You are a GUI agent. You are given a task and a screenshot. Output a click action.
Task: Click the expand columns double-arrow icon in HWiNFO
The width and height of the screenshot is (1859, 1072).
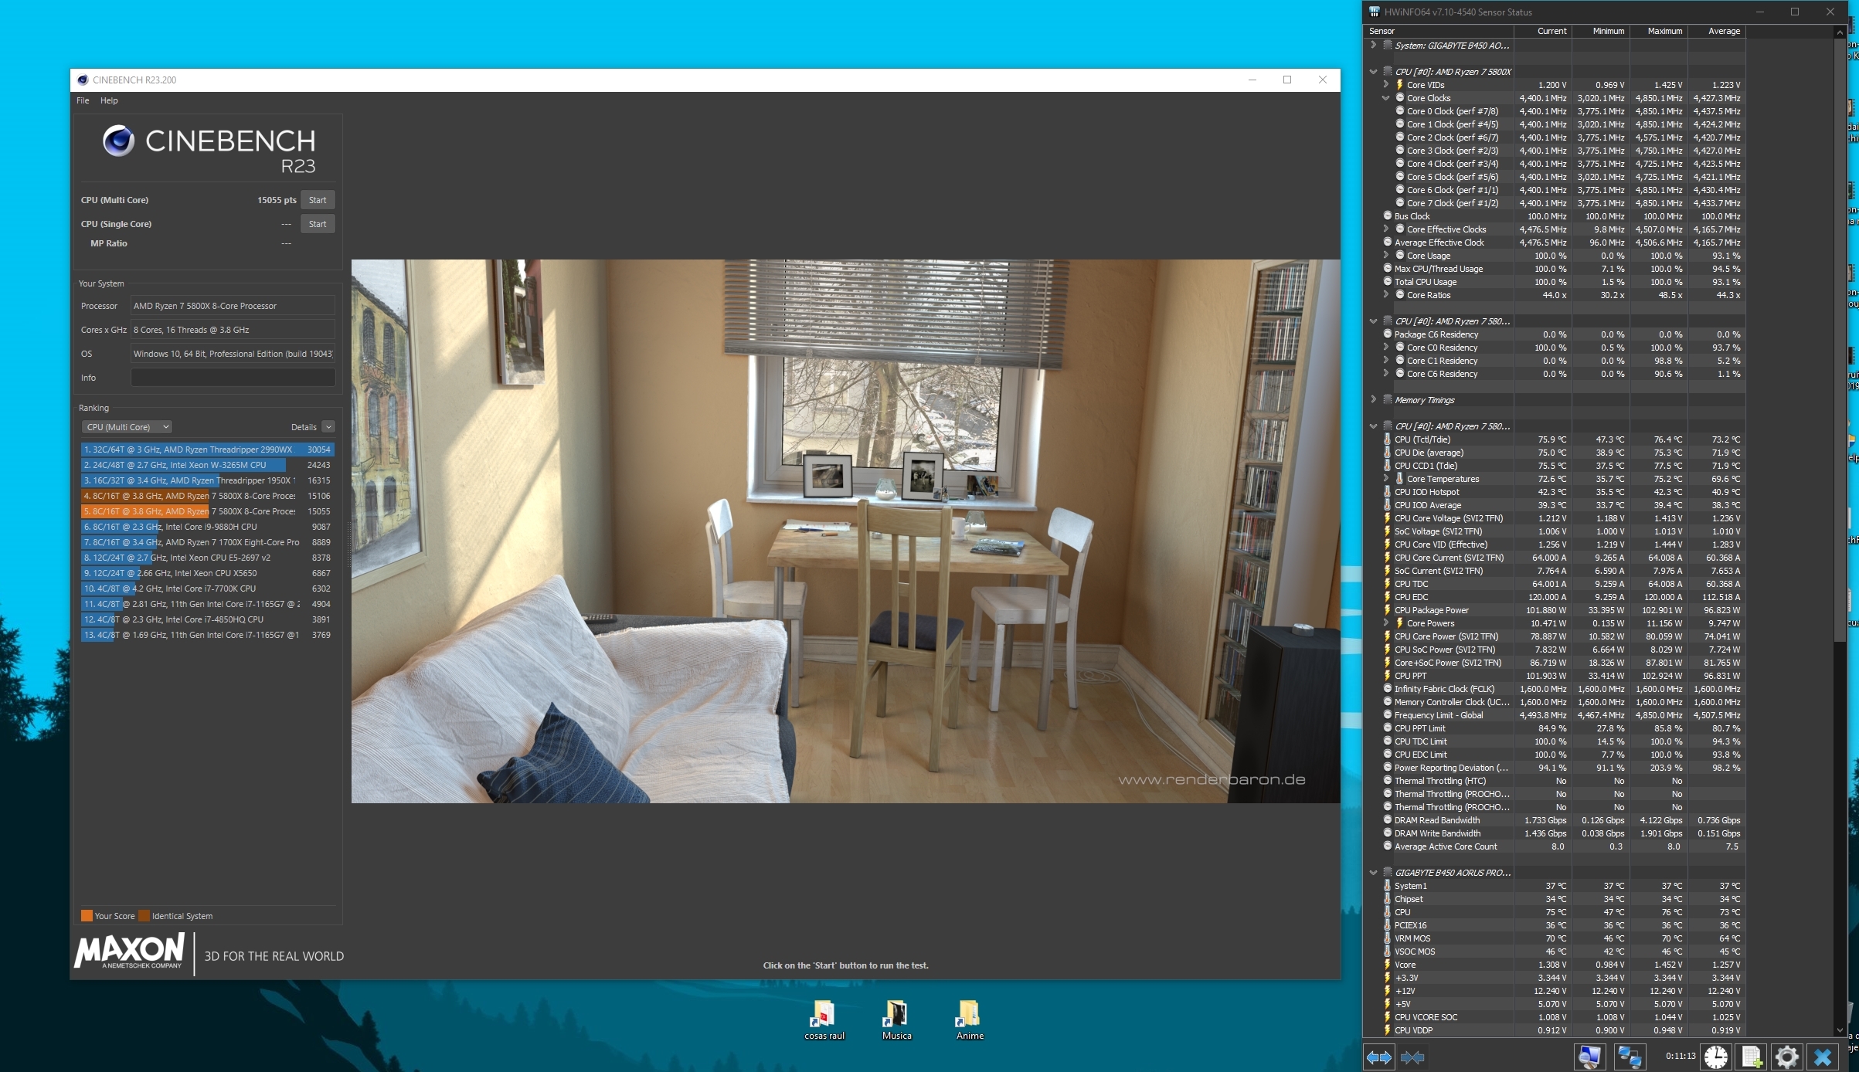click(x=1379, y=1057)
